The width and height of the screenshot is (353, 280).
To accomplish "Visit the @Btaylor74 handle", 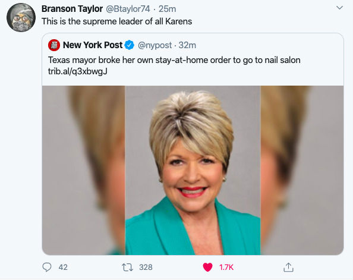I will pos(128,9).
